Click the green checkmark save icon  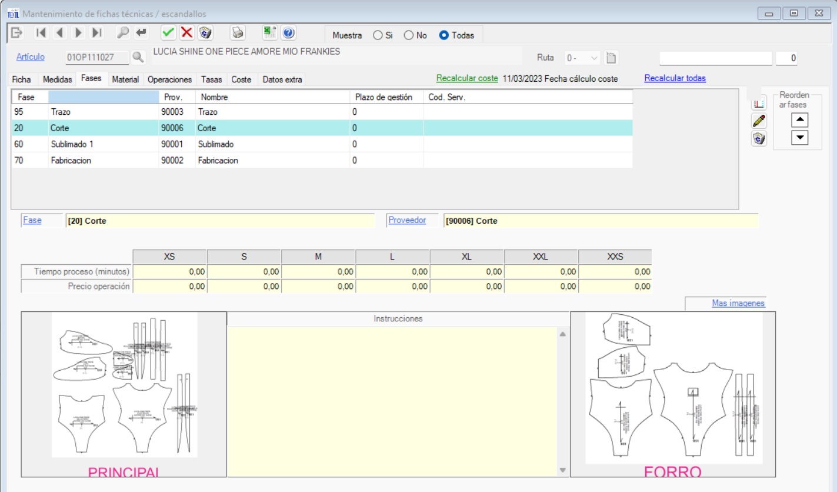coord(168,33)
